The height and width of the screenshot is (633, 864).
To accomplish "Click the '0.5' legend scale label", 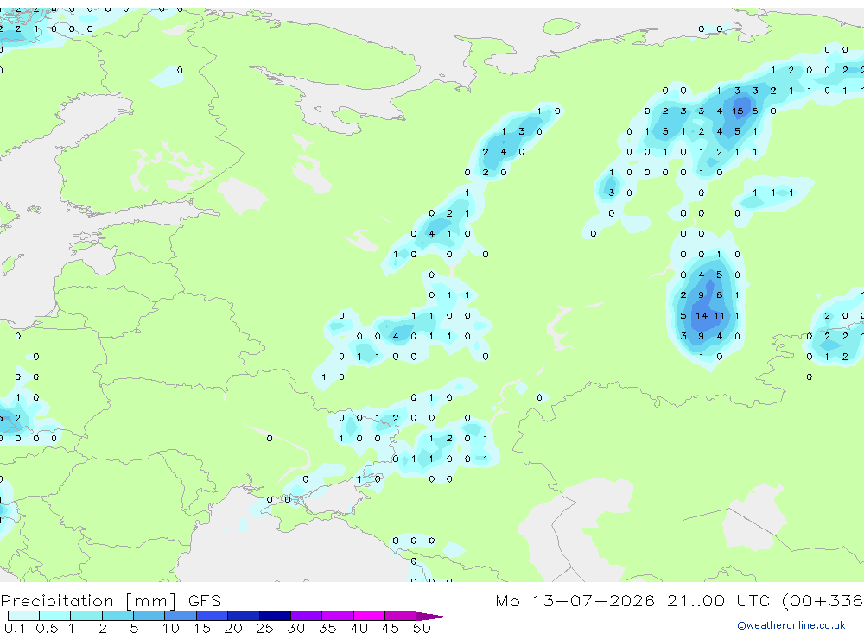I will 47,628.
